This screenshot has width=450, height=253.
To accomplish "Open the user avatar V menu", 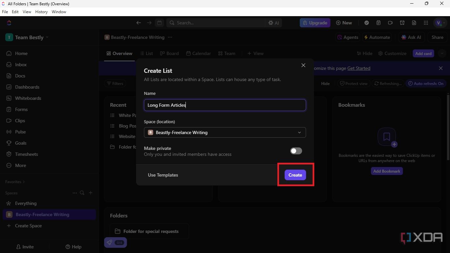I will pyautogui.click(x=440, y=23).
